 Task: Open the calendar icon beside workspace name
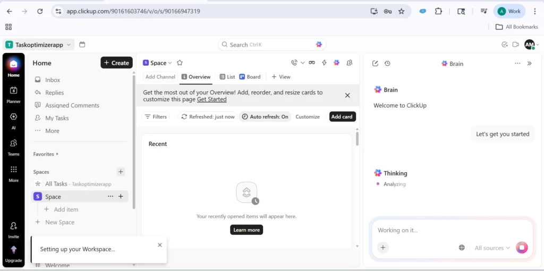tap(82, 45)
